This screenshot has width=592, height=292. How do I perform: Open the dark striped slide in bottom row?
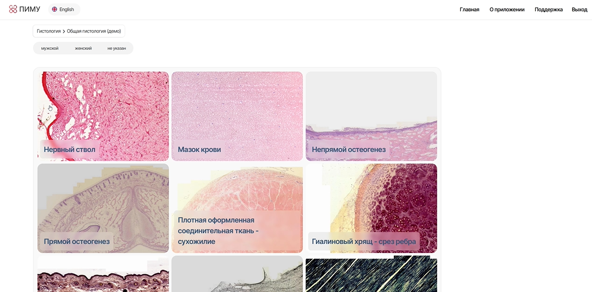371,274
